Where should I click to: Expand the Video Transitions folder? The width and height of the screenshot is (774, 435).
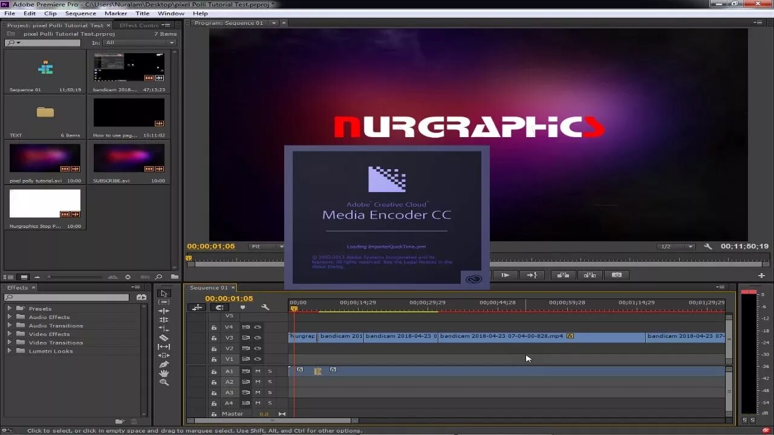tap(9, 342)
